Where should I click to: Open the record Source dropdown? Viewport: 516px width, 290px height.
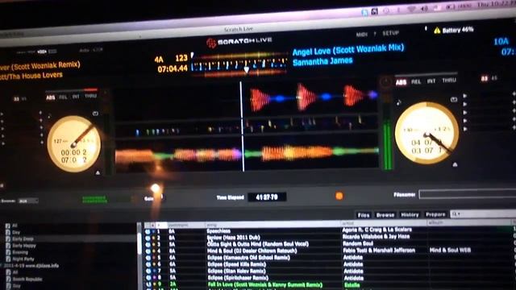coord(28,201)
